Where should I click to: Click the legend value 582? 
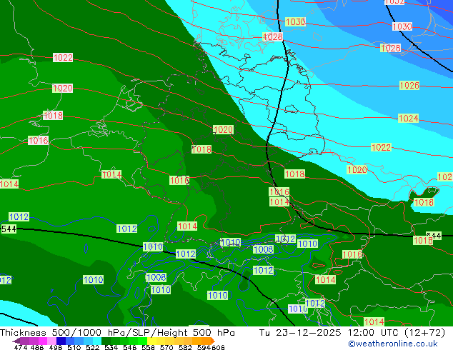(x=185, y=347)
